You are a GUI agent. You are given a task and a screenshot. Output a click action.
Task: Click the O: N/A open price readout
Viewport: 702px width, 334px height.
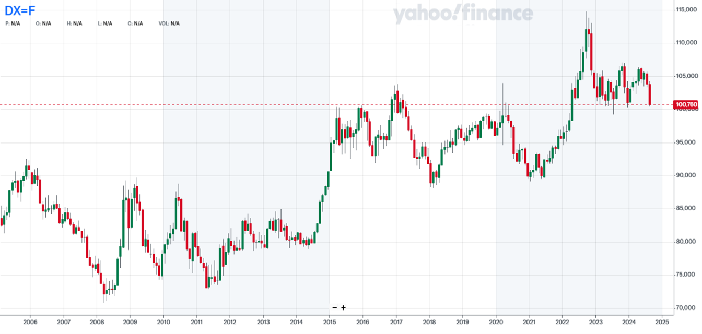pyautogui.click(x=43, y=23)
